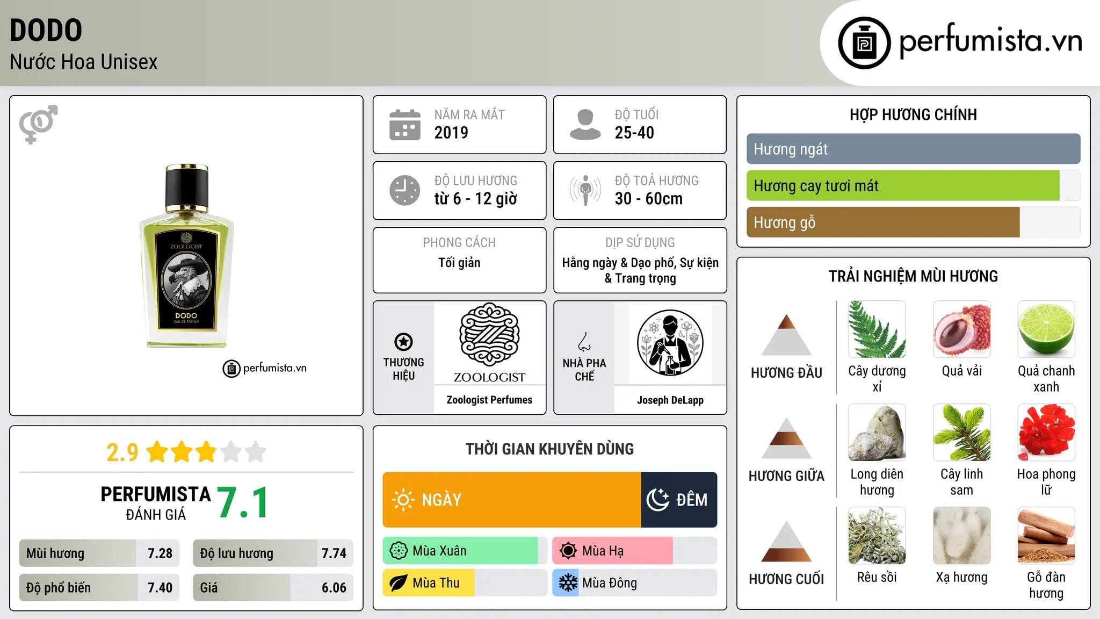Viewport: 1100px width, 619px height.
Task: Open the Gỗ đàn hương sandalwood image
Action: 1046,536
